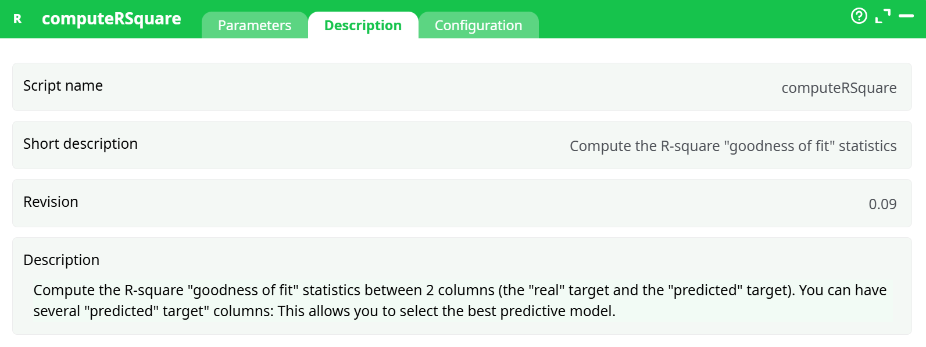
Task: Select the Description tab
Action: pos(363,26)
